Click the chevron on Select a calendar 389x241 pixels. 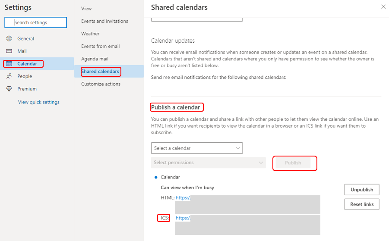[238, 148]
